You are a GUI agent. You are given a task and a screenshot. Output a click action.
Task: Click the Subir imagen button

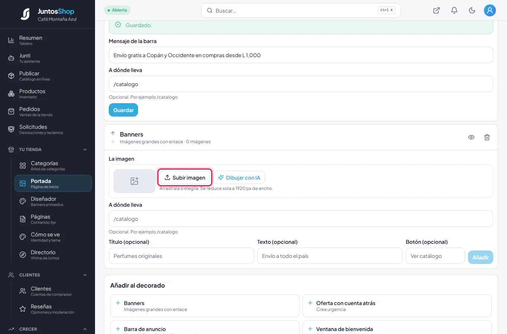click(x=185, y=177)
